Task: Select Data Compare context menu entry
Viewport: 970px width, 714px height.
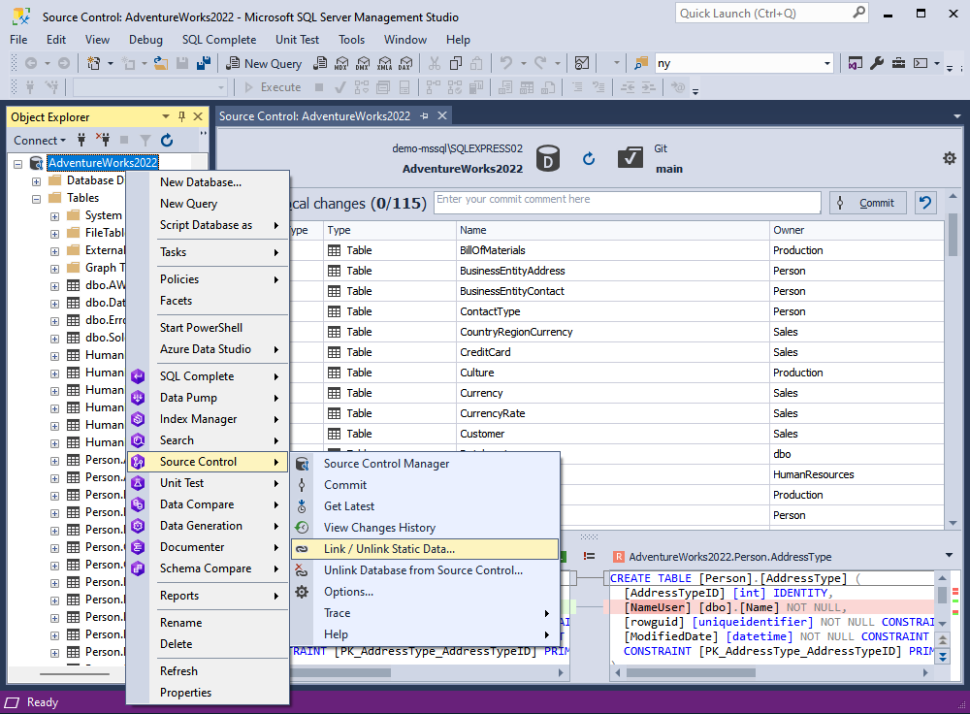Action: pyautogui.click(x=208, y=504)
